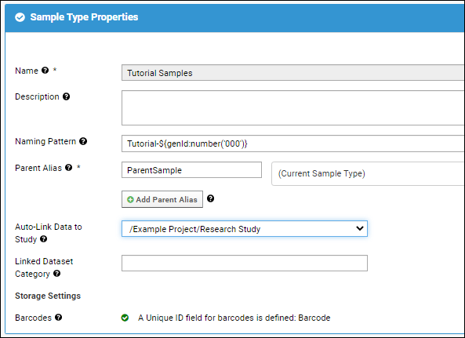Click into the Description text area
Screen dimensions: 465x338
coord(292,108)
